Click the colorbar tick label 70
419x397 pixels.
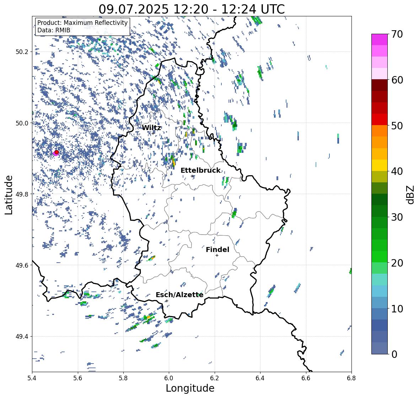pyautogui.click(x=397, y=34)
